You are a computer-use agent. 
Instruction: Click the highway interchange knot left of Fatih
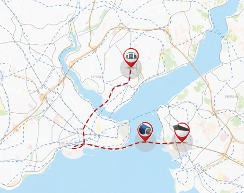coord(42,98)
